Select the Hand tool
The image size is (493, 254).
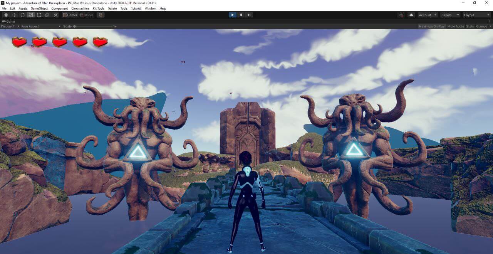6,15
